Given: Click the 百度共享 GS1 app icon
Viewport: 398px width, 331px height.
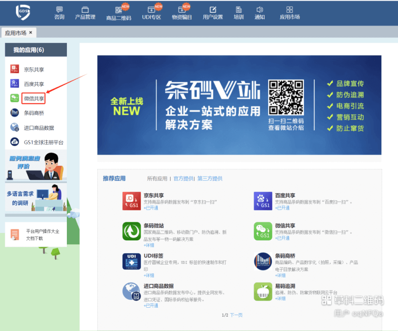Looking at the screenshot, I should click(263, 201).
